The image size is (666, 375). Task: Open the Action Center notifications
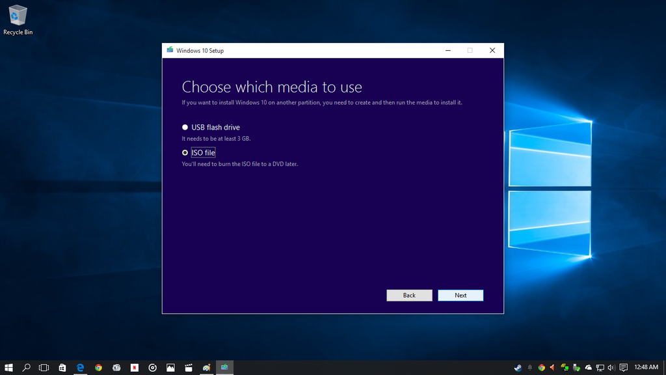[x=624, y=367]
